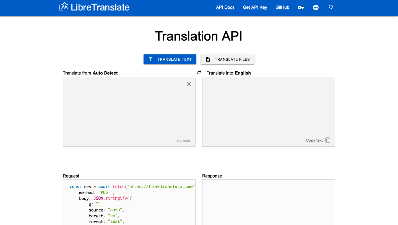The image size is (398, 225).
Task: Toggle dark mode with the lightbulb icon
Action: click(331, 7)
